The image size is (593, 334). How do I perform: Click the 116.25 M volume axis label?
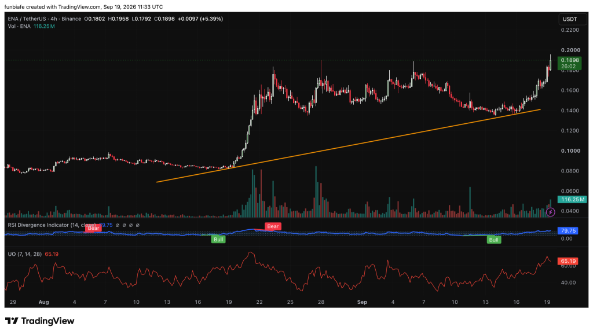pos(572,200)
